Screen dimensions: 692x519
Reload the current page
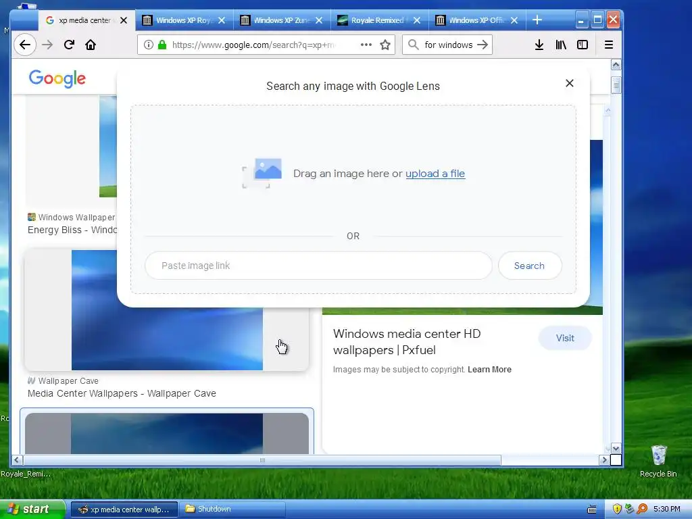point(69,45)
